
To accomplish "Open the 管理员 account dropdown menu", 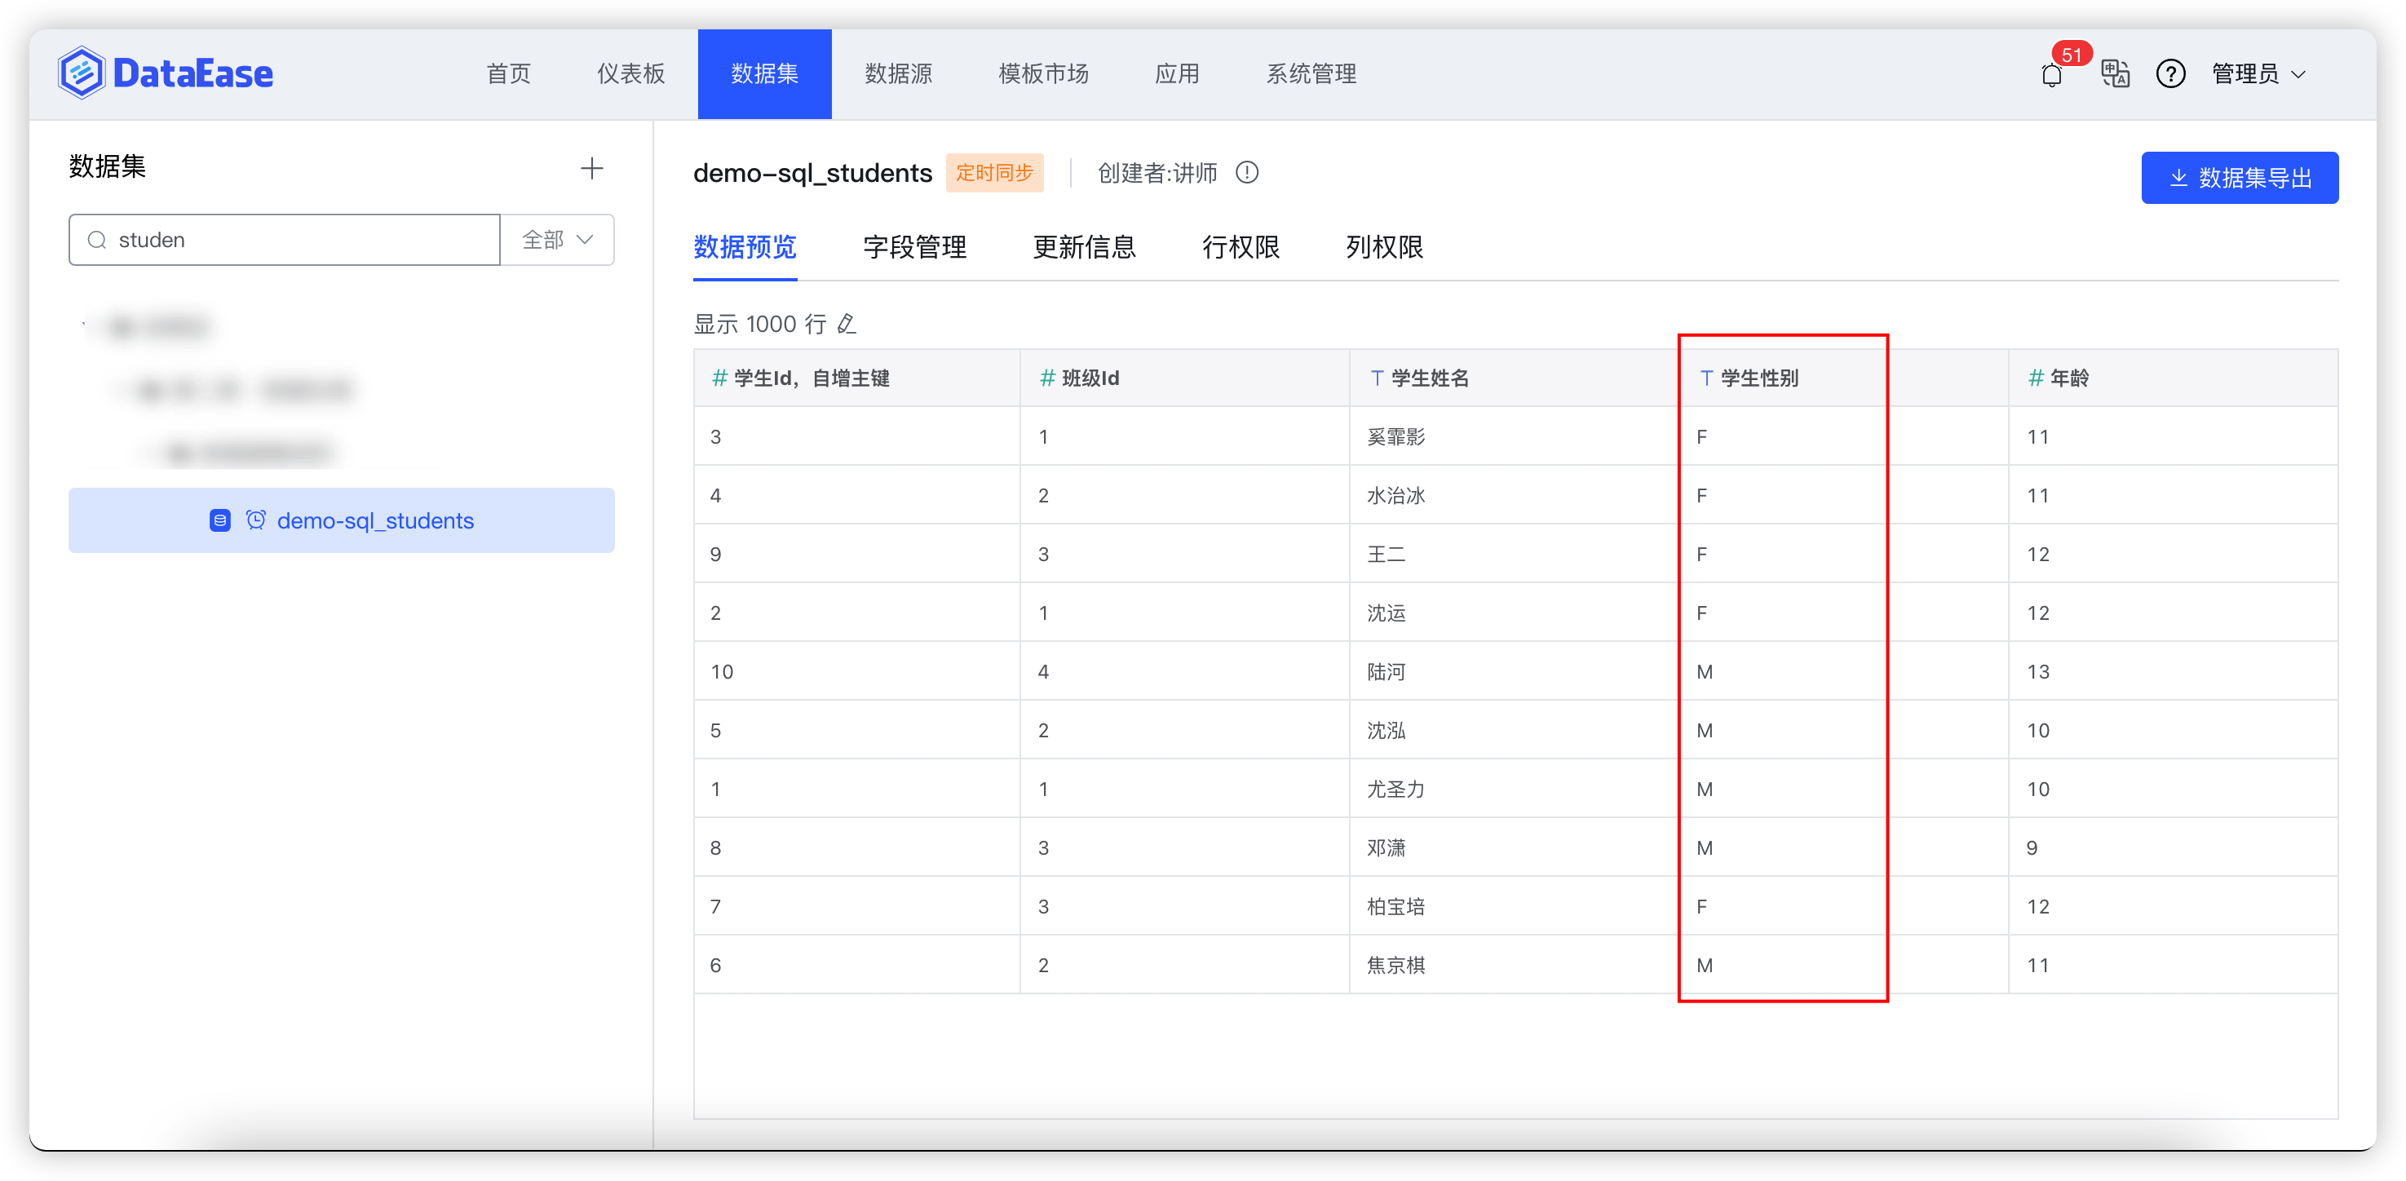I will (x=2258, y=73).
